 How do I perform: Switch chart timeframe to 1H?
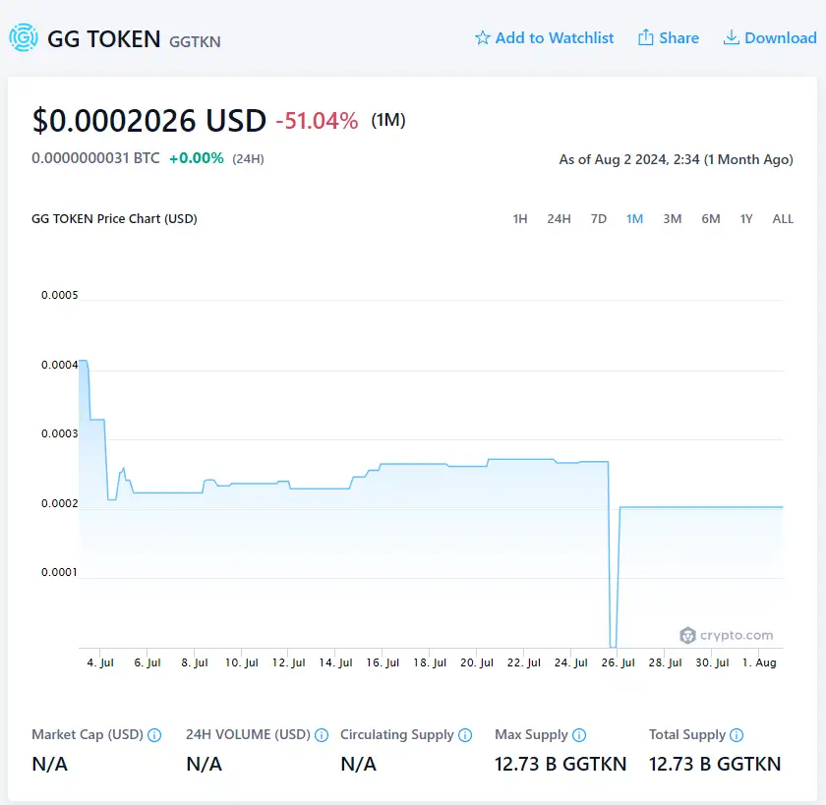click(x=520, y=219)
